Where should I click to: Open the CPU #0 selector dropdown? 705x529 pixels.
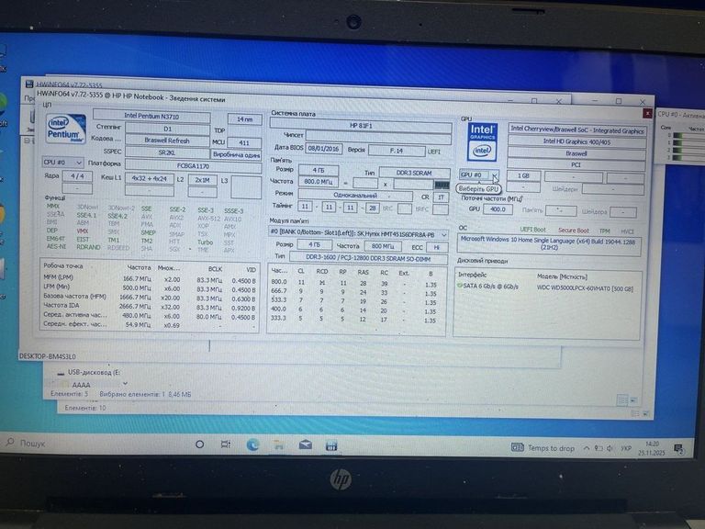[x=62, y=162]
